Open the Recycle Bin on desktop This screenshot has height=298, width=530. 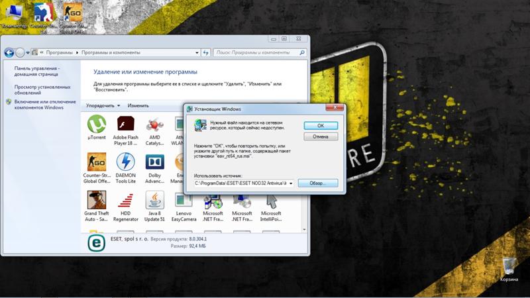tap(509, 266)
